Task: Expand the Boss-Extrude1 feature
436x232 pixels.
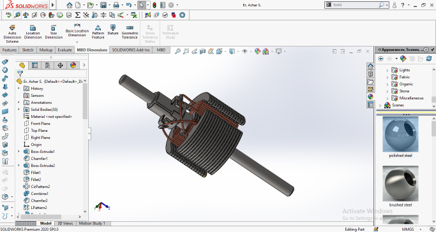Action: pos(19,152)
